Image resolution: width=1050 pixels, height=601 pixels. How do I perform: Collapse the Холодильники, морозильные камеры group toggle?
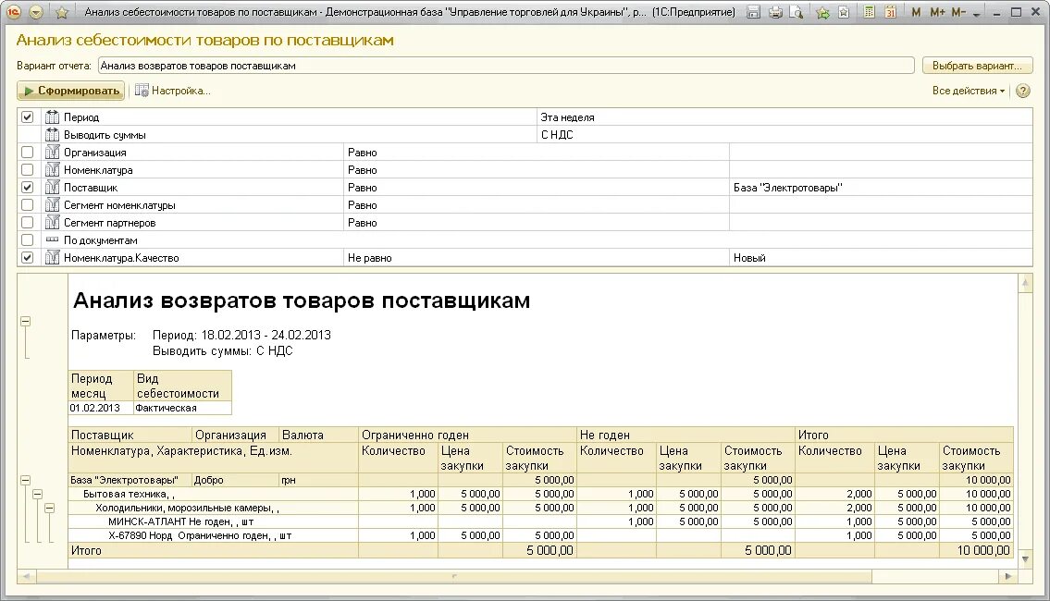click(50, 508)
